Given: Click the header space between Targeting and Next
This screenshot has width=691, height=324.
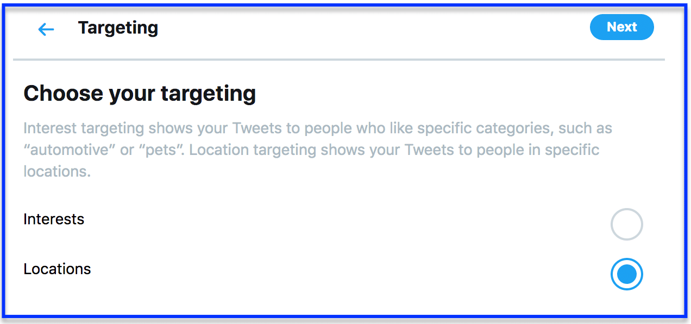Looking at the screenshot, I should (x=374, y=28).
